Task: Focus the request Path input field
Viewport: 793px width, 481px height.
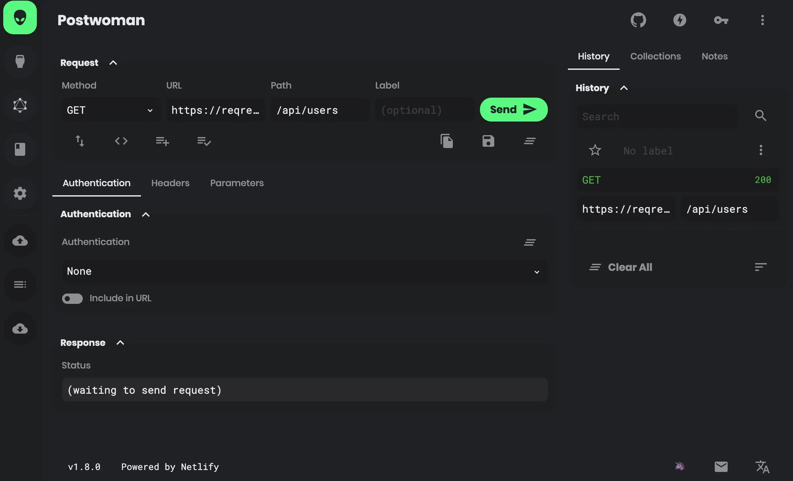Action: point(320,110)
